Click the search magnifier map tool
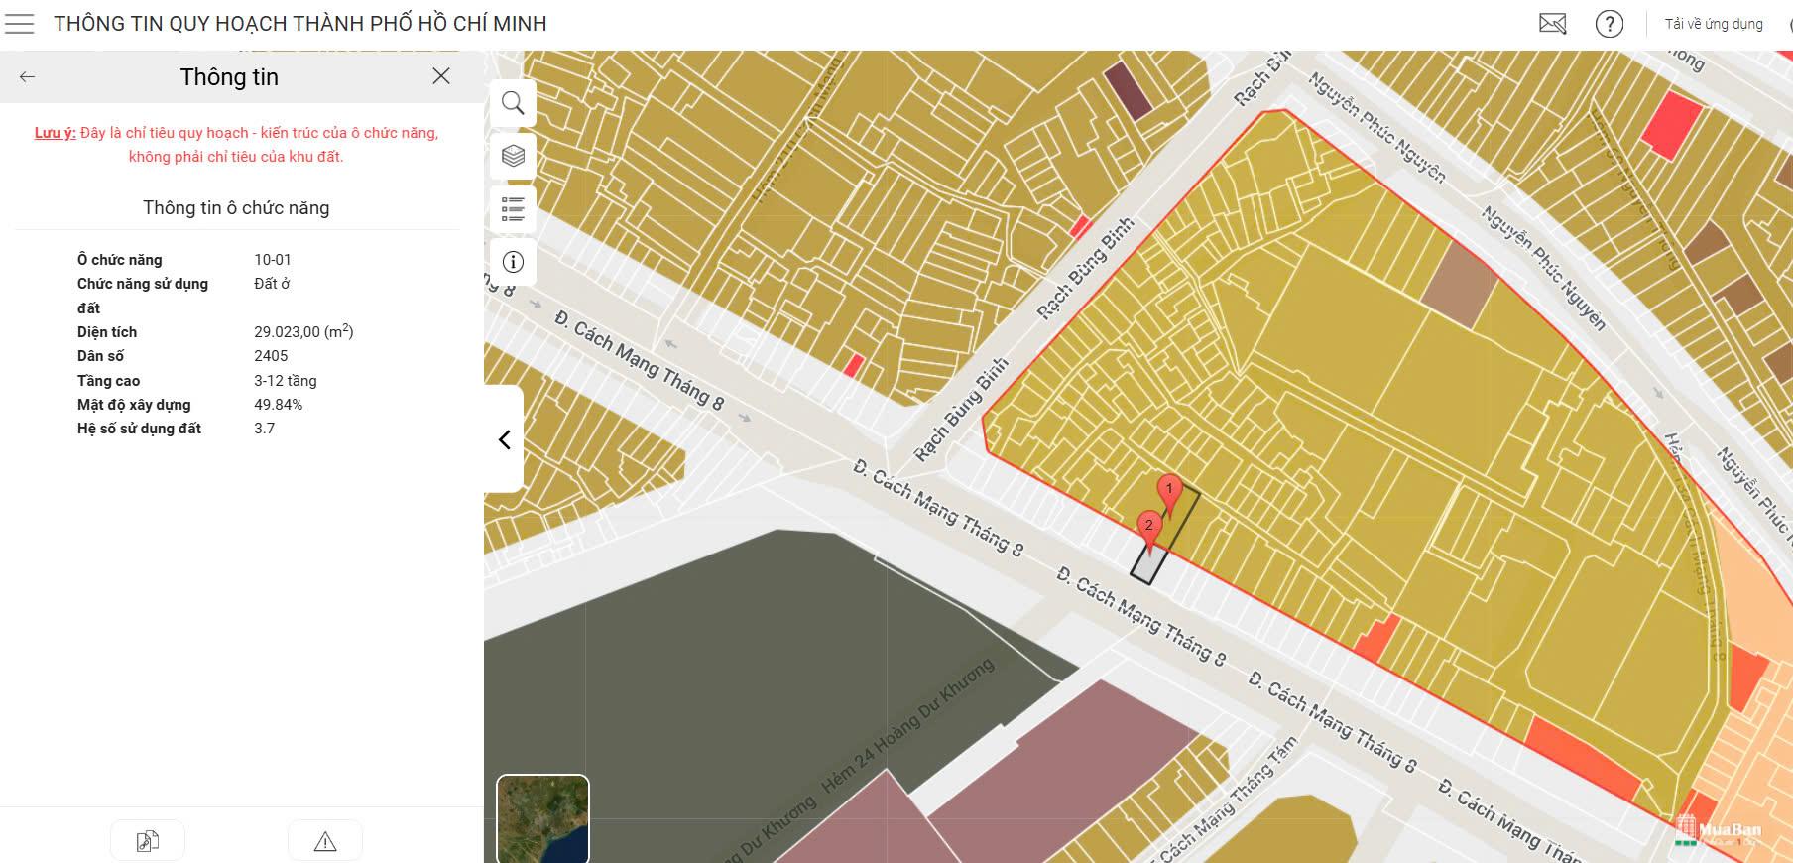The image size is (1793, 863). point(513,103)
